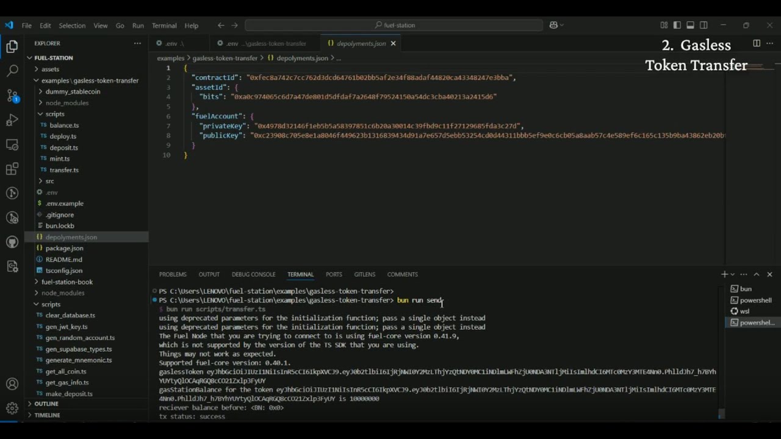
Task: Switch to the PROBLEMS panel tab
Action: [x=173, y=274]
